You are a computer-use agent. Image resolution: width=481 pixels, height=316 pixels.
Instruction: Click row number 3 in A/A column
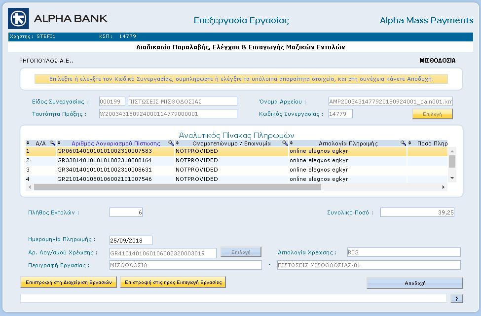28,170
